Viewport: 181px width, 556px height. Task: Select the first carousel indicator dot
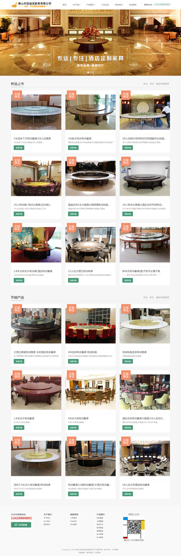[88, 72]
